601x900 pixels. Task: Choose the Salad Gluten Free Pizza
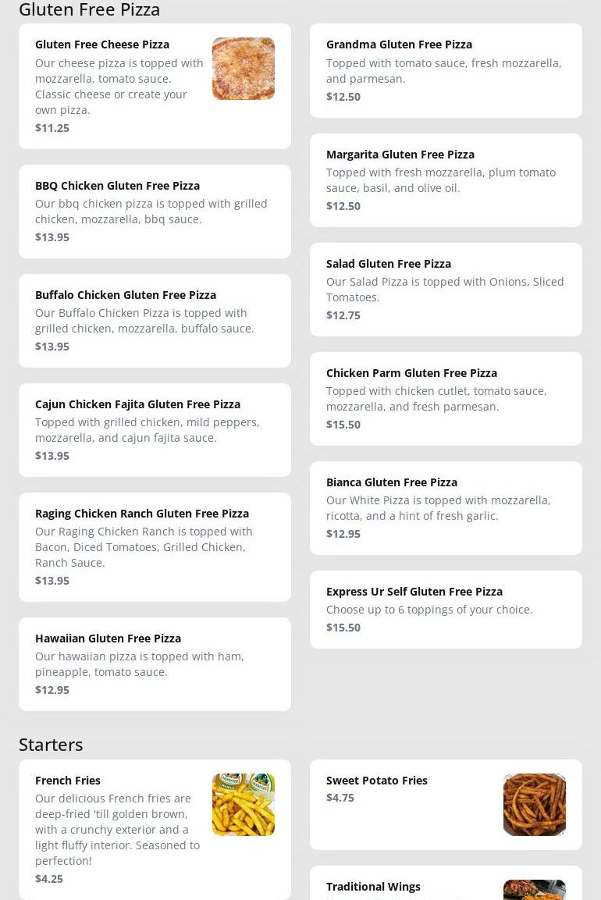point(446,289)
